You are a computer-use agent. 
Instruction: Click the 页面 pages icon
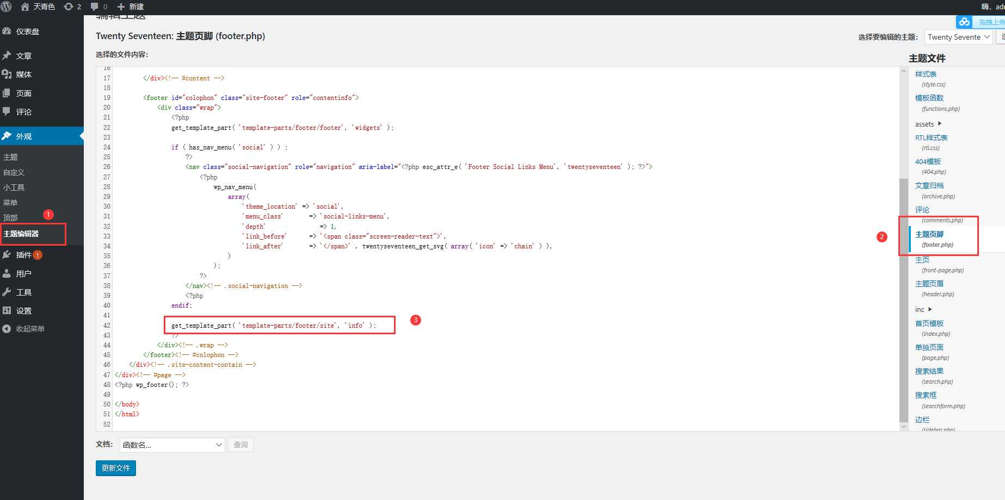click(7, 93)
